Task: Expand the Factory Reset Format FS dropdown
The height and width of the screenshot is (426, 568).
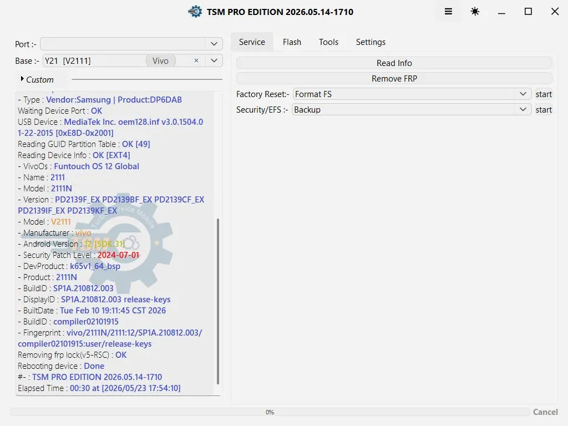Action: [x=523, y=94]
